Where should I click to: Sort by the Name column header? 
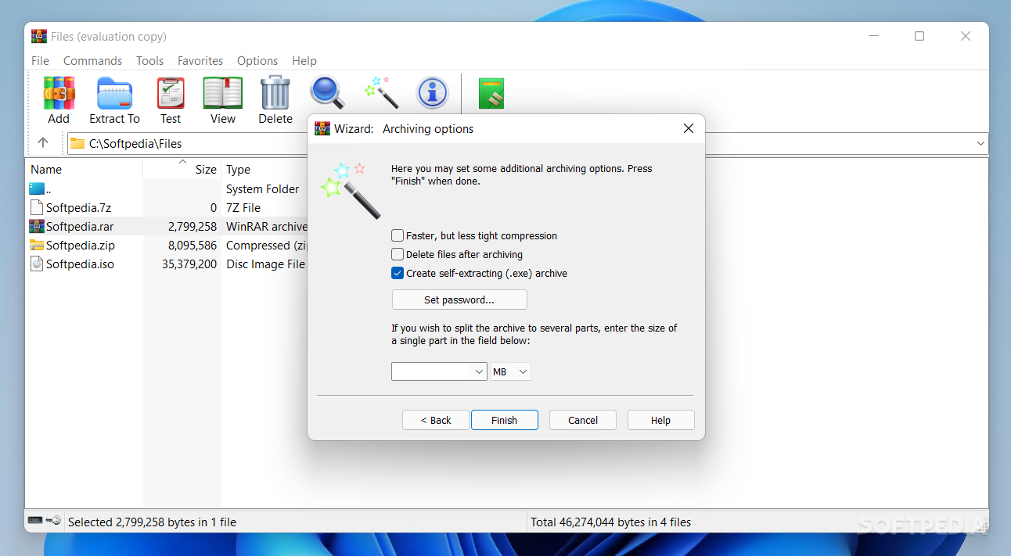point(46,169)
